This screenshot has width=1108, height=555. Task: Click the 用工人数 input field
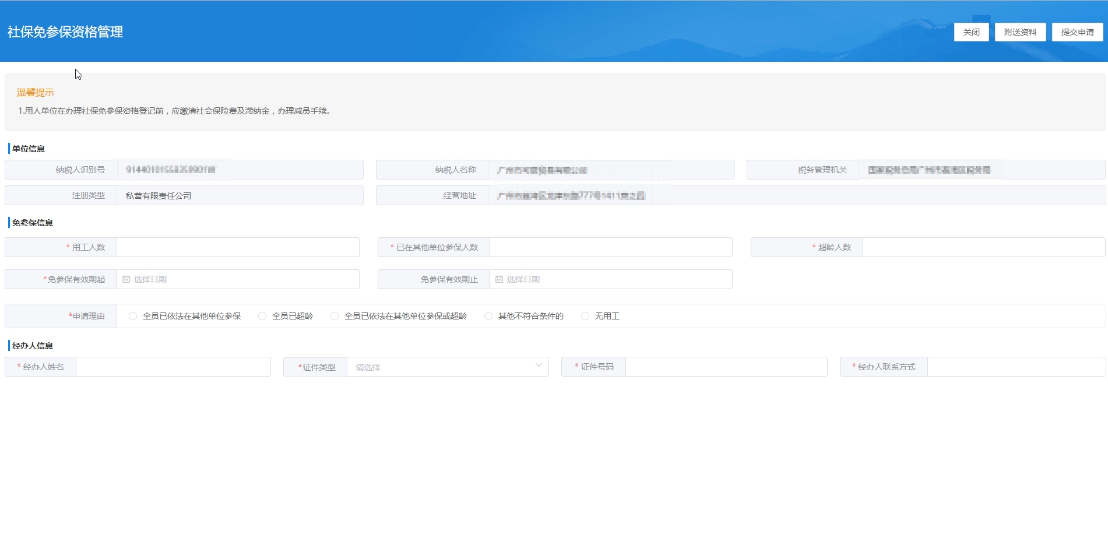238,247
